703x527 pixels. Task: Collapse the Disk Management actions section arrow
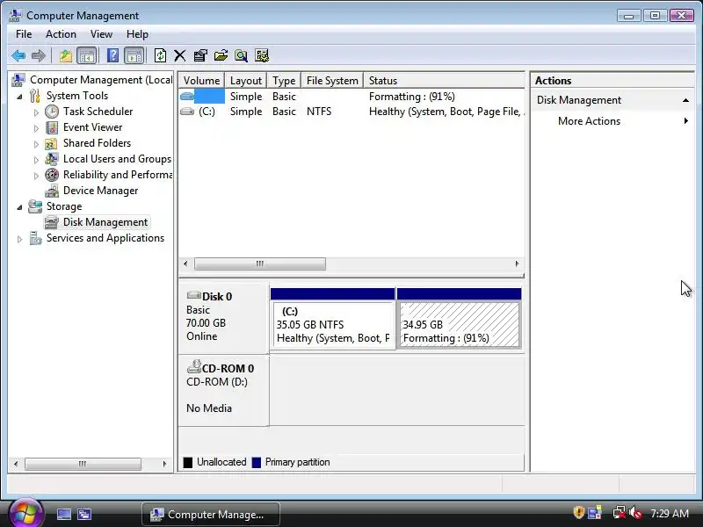tap(685, 100)
